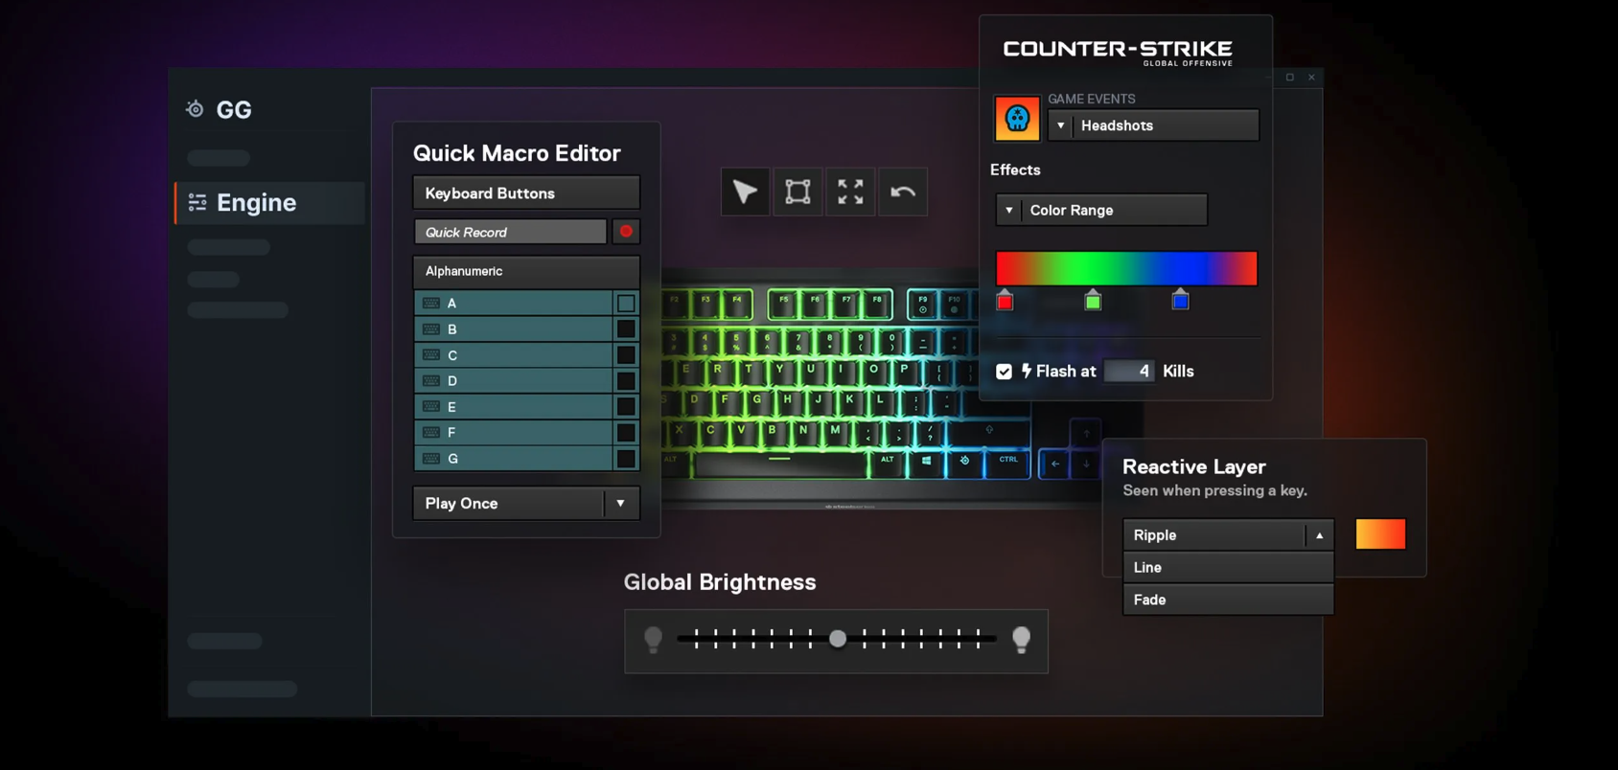Viewport: 1618px width, 770px height.
Task: Expand the Color Range effects dropdown
Action: point(1101,210)
